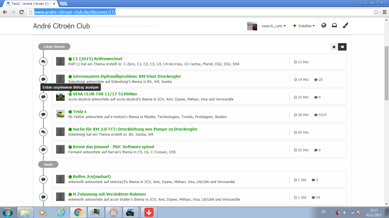Bookmark this page with the star icon
Screen dimensions: 389x218
coord(376,12)
